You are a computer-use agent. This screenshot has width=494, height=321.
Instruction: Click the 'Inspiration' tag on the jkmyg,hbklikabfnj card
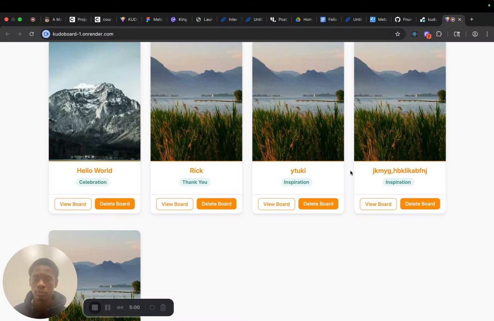point(398,182)
